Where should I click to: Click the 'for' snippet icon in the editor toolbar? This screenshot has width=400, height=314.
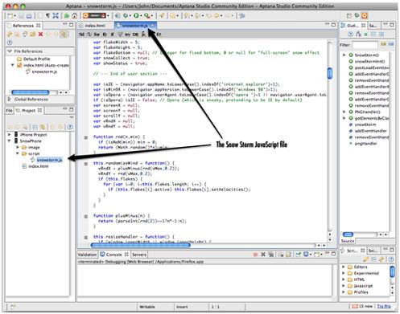97,35
